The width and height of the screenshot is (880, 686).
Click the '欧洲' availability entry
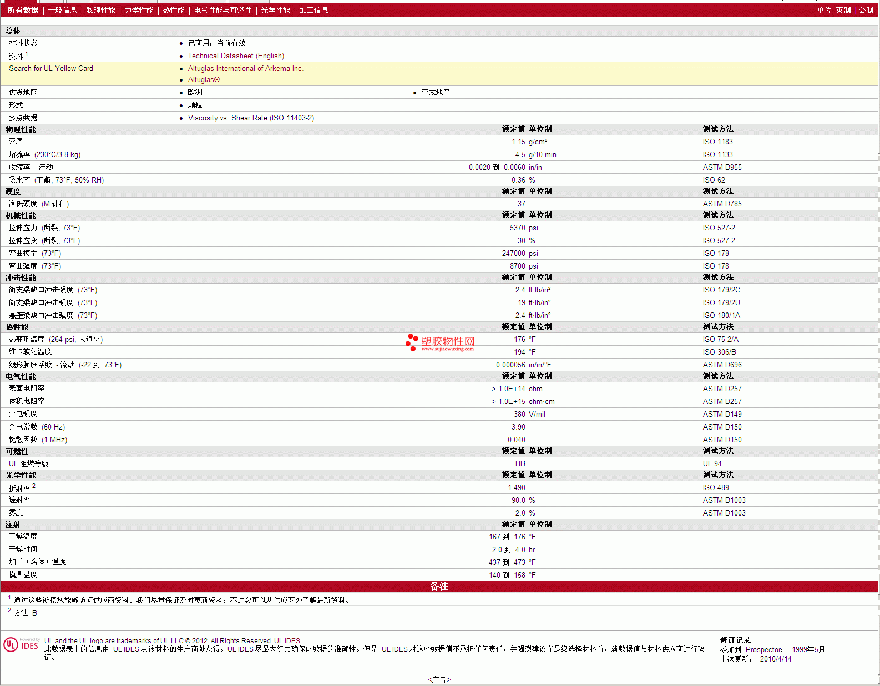[195, 92]
